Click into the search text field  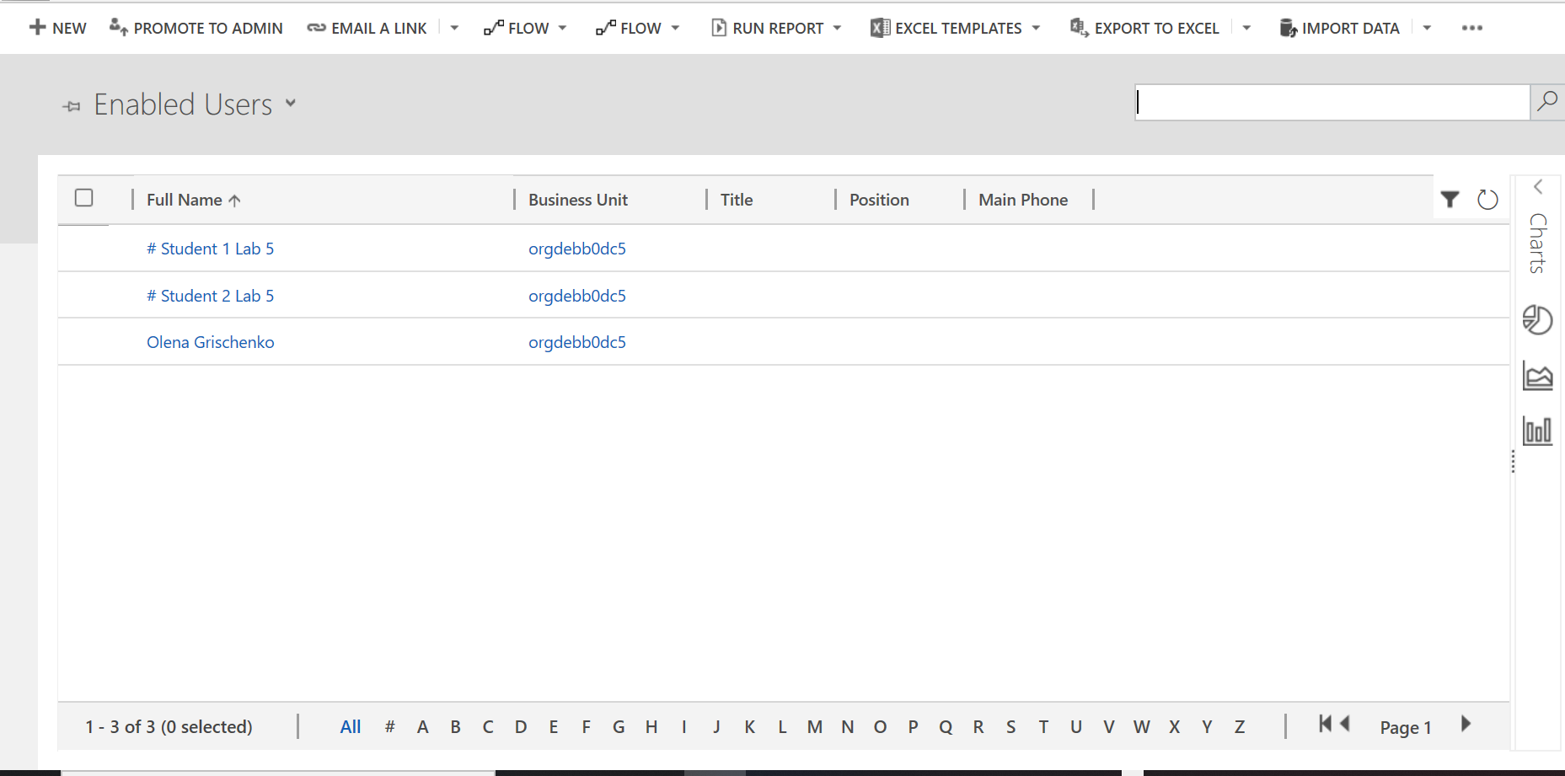(1332, 102)
